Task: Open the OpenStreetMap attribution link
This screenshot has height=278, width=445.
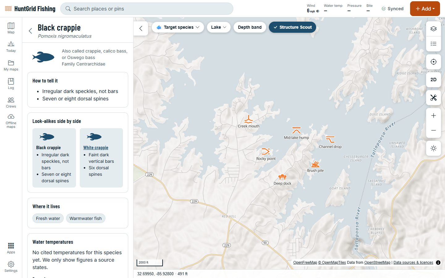Action: click(x=377, y=263)
